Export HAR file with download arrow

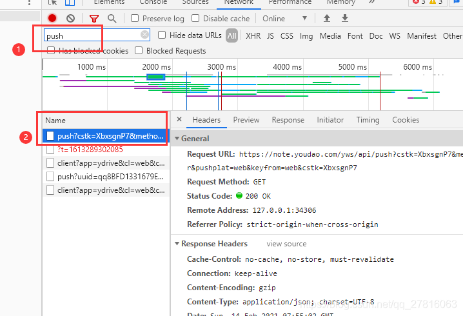[x=344, y=18]
